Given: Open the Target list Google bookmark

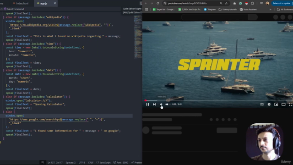Looking at the screenshot, I should [164, 9].
